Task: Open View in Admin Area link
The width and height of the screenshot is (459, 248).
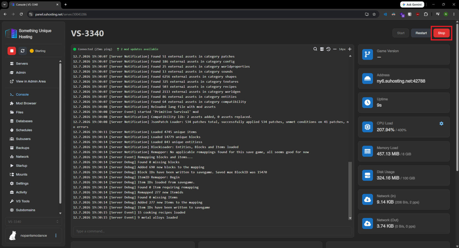Action: coord(31,81)
